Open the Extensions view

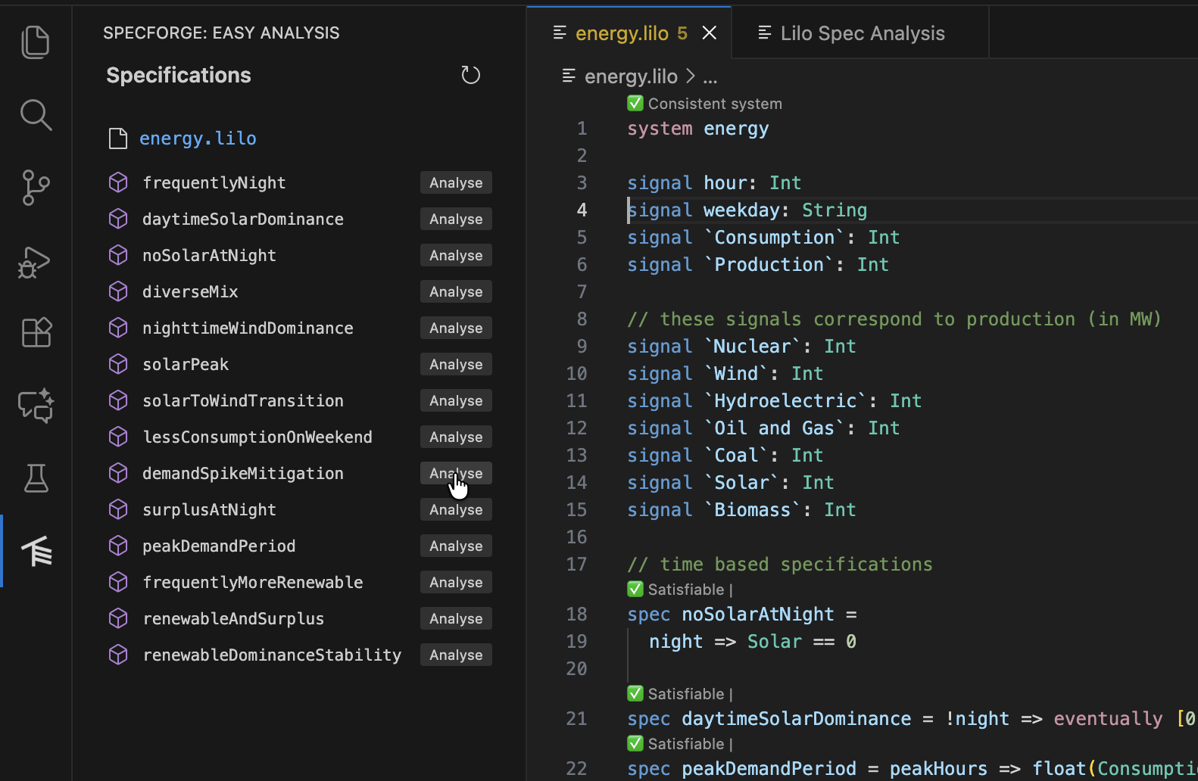coord(36,332)
